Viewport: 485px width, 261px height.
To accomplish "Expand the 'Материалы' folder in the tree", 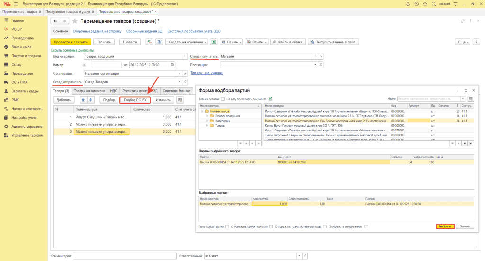I will click(207, 121).
